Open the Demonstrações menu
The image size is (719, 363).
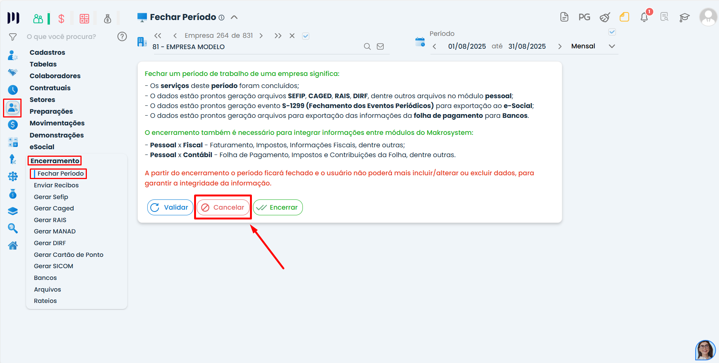[x=57, y=135]
